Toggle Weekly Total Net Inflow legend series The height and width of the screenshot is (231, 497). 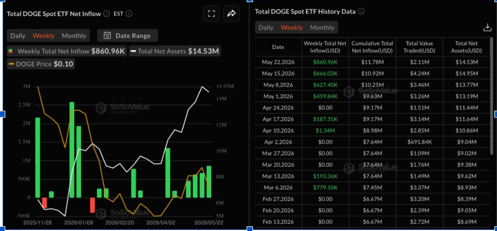coord(67,51)
